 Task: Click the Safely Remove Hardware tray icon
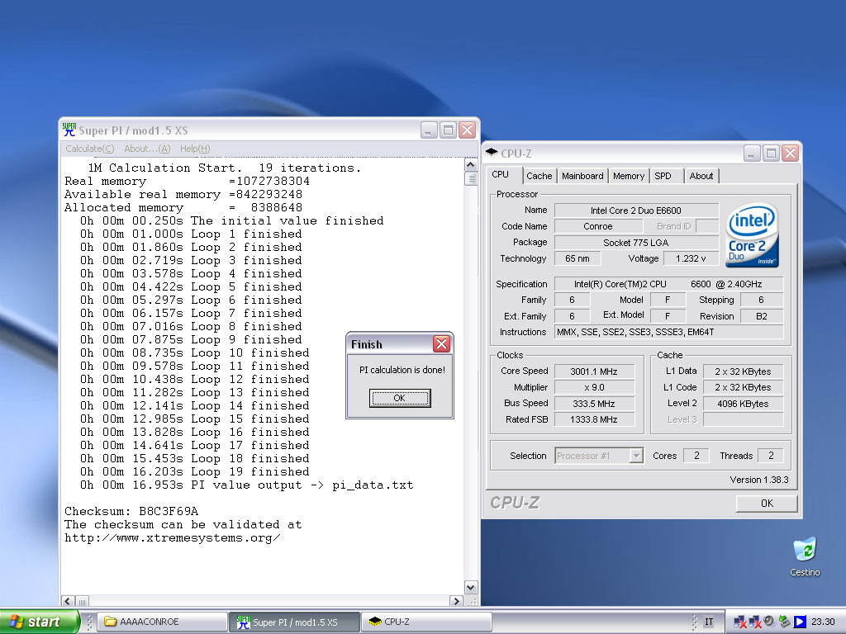click(x=785, y=622)
